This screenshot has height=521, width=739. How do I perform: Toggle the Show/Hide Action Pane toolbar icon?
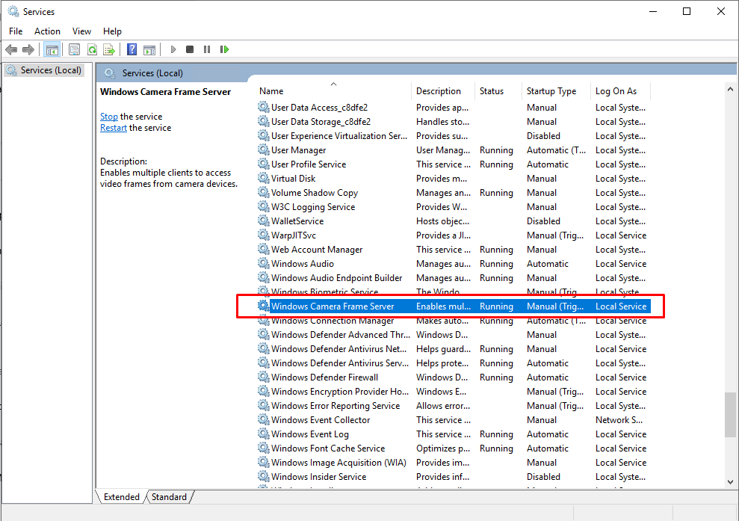tap(149, 49)
